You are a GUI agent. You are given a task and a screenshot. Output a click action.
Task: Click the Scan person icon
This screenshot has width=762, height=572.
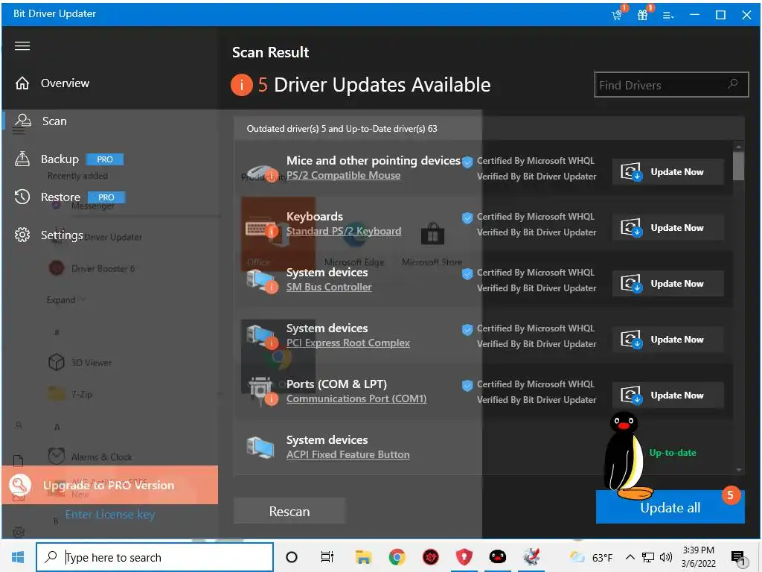(23, 121)
